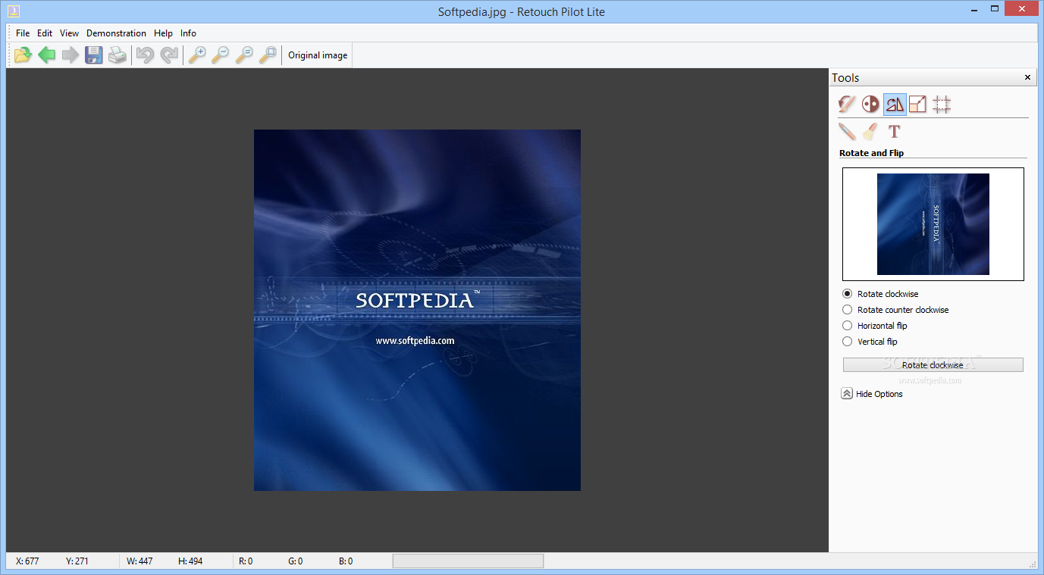Select the Undo Brush tool in Tools panel
Screen dimensions: 1044x575
(x=847, y=104)
